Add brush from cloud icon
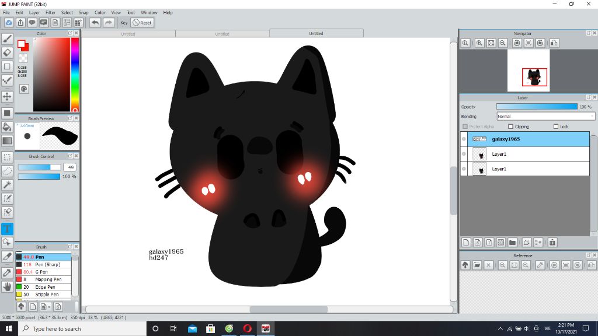This screenshot has width=598, height=336. coord(22,306)
